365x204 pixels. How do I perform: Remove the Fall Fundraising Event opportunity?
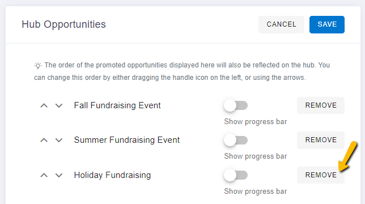tap(321, 105)
